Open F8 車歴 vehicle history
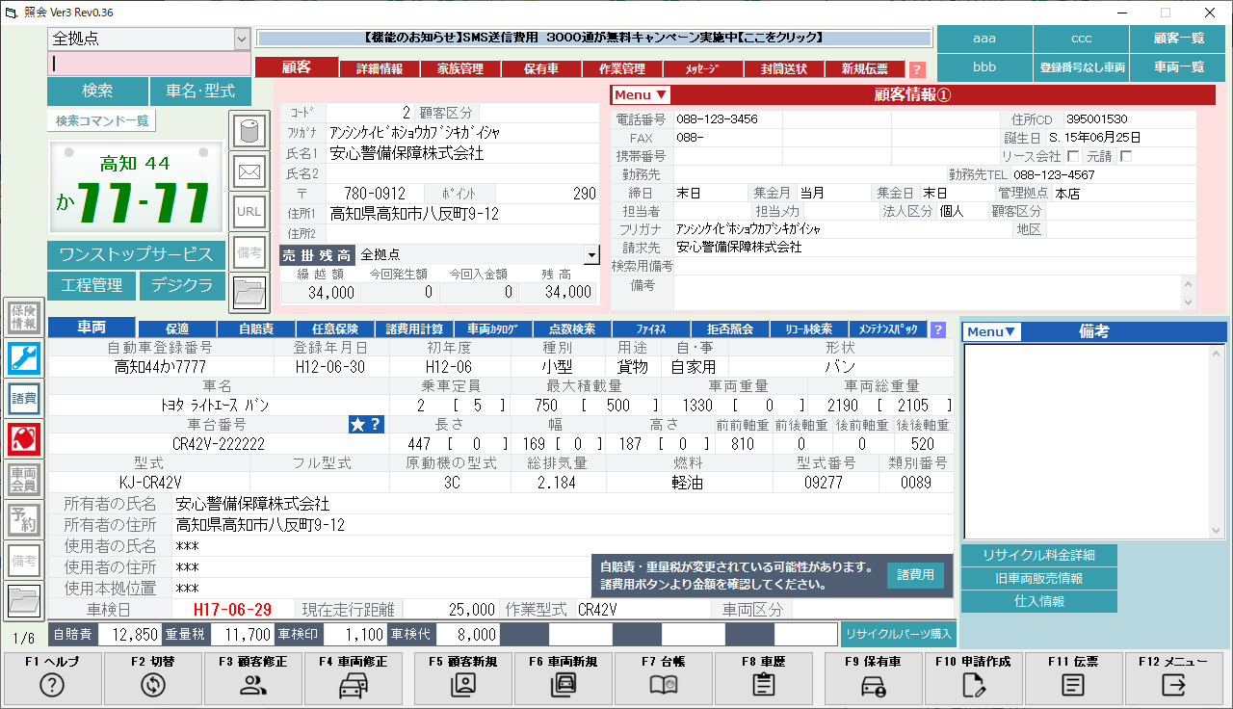 click(x=764, y=678)
